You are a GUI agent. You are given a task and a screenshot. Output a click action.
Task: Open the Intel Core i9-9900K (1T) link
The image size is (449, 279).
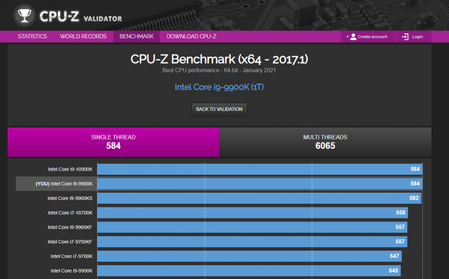(219, 87)
